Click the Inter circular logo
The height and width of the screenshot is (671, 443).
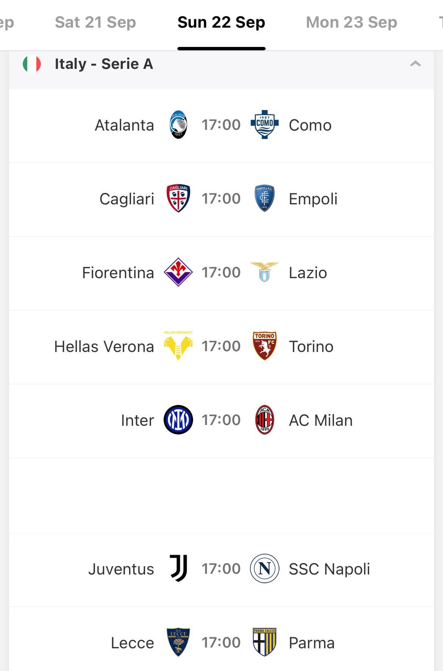178,420
